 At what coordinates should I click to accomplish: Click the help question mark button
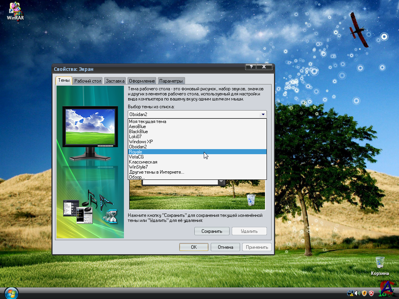click(251, 67)
